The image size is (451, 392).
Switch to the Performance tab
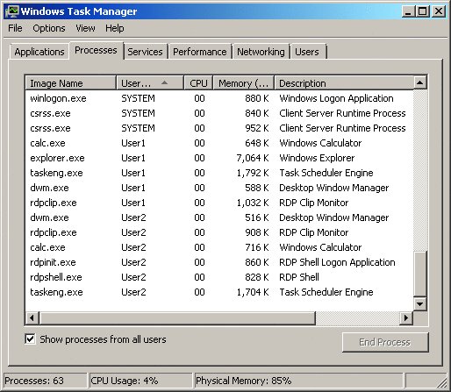(x=200, y=52)
